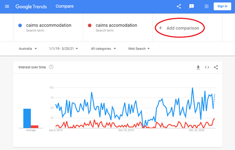The height and width of the screenshot is (150, 235).
Task: Click the header share icon
Action: click(x=179, y=7)
